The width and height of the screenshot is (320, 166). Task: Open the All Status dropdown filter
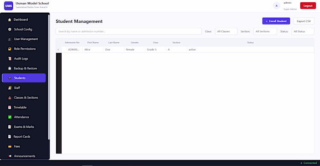tap(303, 31)
